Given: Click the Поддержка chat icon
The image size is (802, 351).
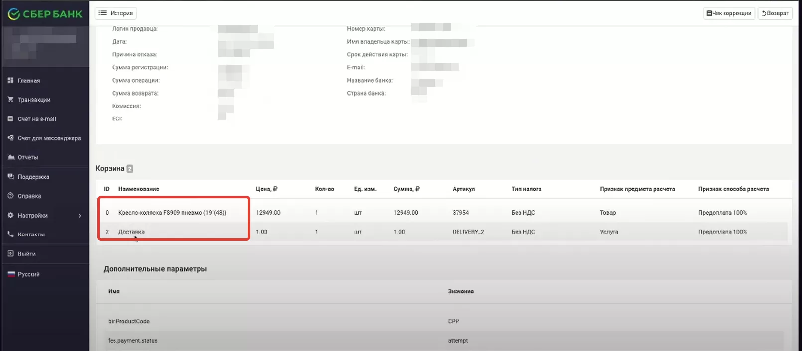Looking at the screenshot, I should pos(10,177).
